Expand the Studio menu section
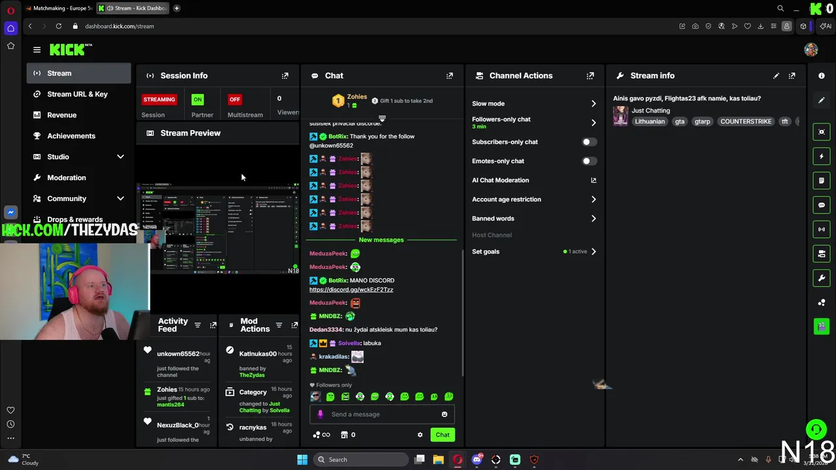This screenshot has width=836, height=470. [120, 157]
